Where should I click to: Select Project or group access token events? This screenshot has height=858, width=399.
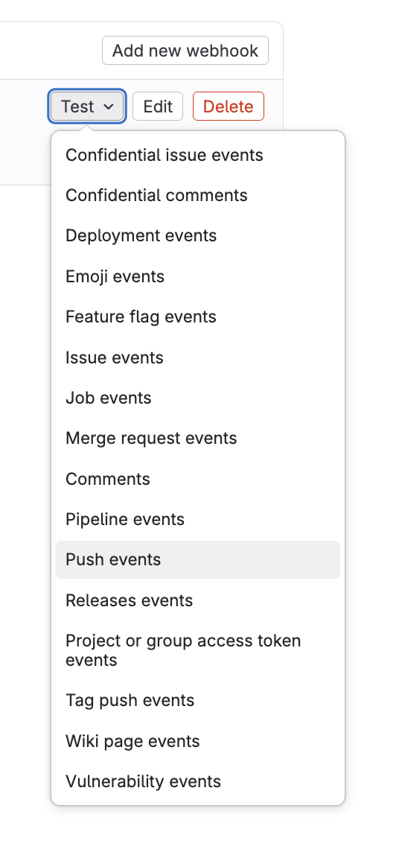coord(198,650)
